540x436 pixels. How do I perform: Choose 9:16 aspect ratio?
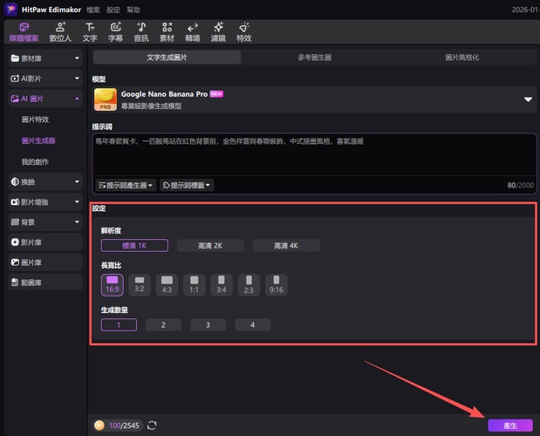277,285
